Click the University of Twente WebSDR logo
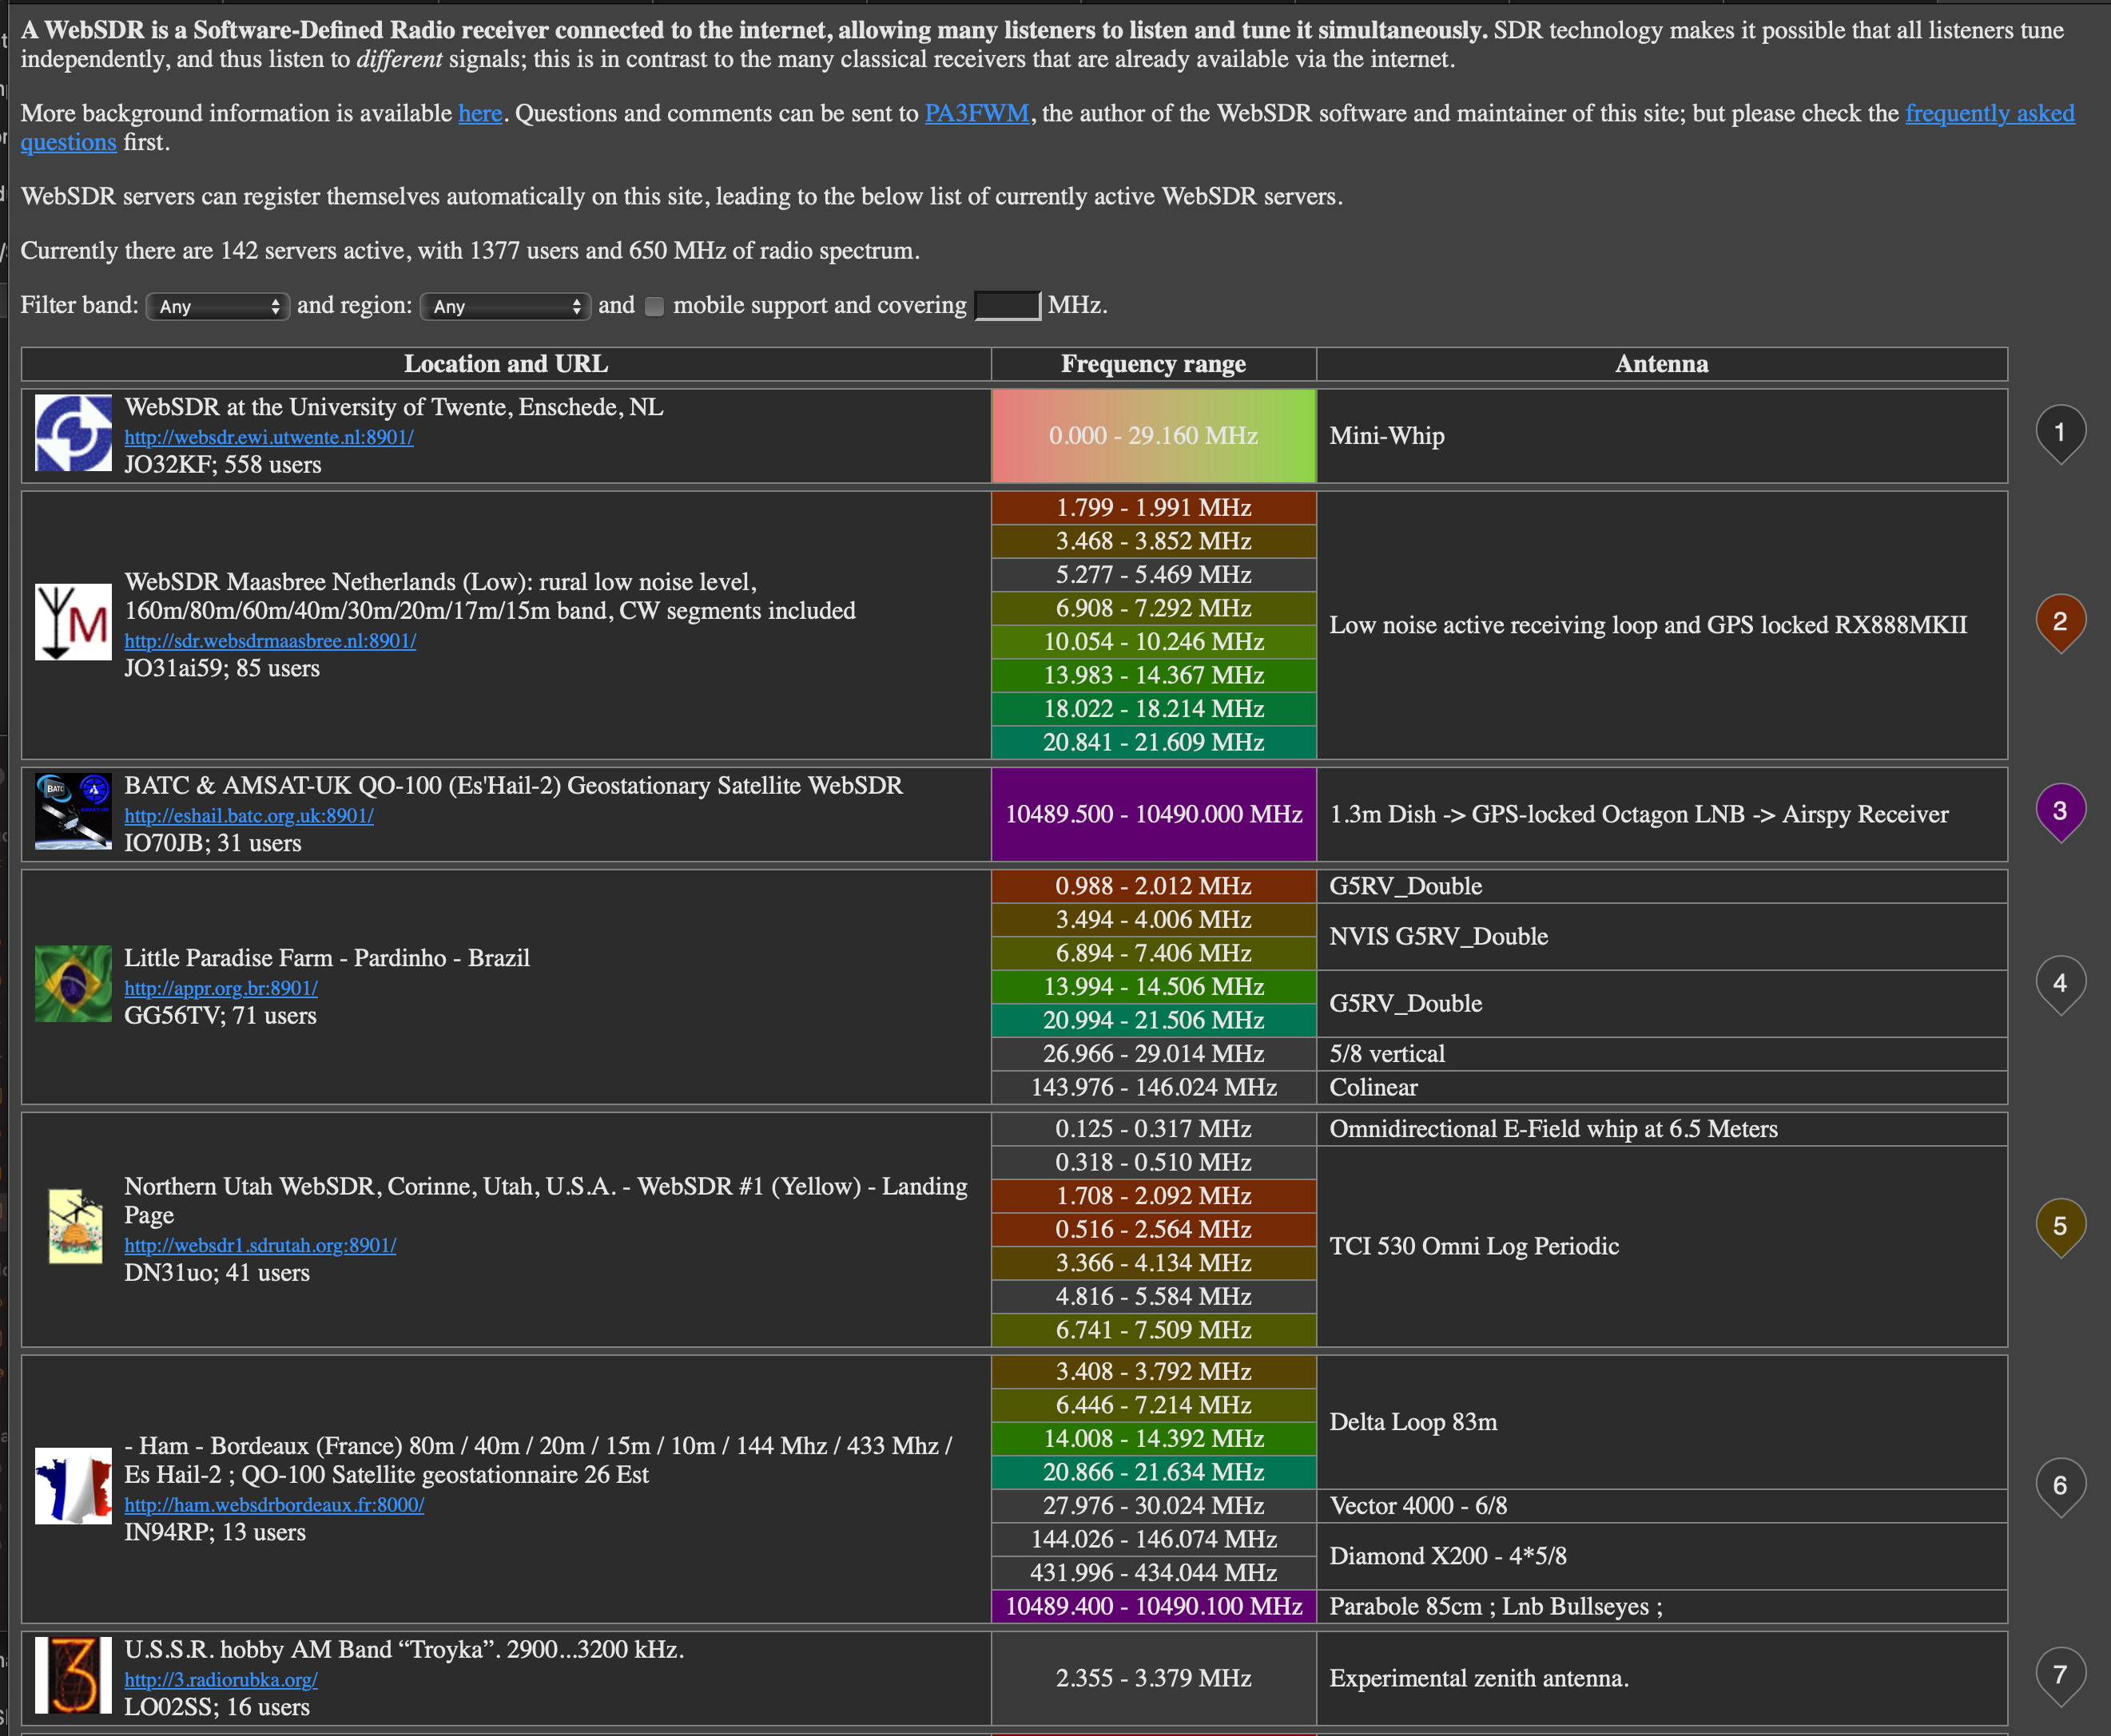The image size is (2111, 1736). pos(73,433)
